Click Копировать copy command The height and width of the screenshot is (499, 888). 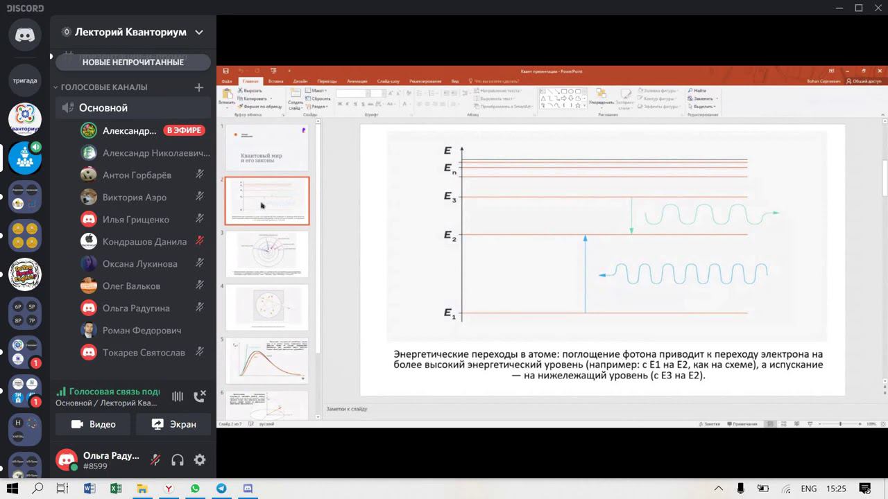point(252,98)
